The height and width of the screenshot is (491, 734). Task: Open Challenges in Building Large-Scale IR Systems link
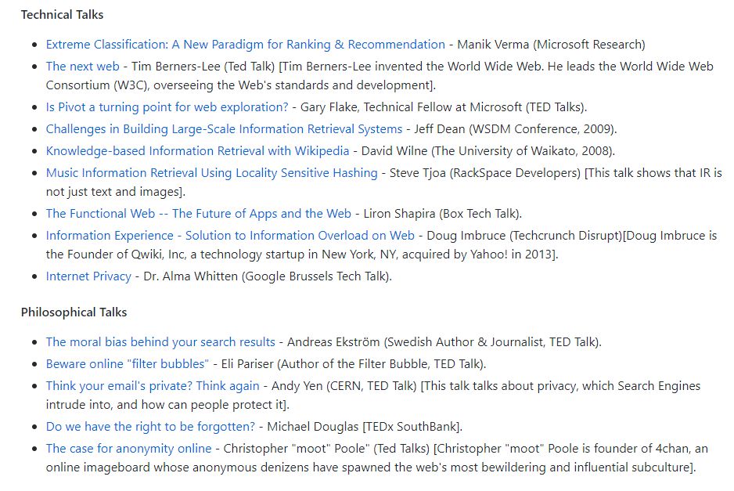coord(224,129)
